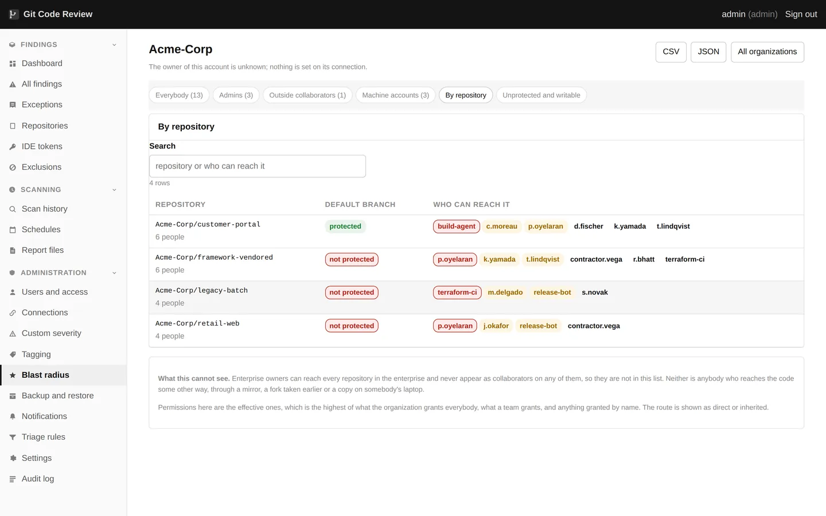Click the Exceptions sidebar icon

tap(13, 105)
